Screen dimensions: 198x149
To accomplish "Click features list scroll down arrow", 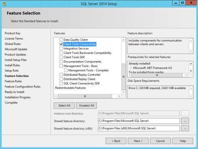I will pyautogui.click(x=123, y=92).
